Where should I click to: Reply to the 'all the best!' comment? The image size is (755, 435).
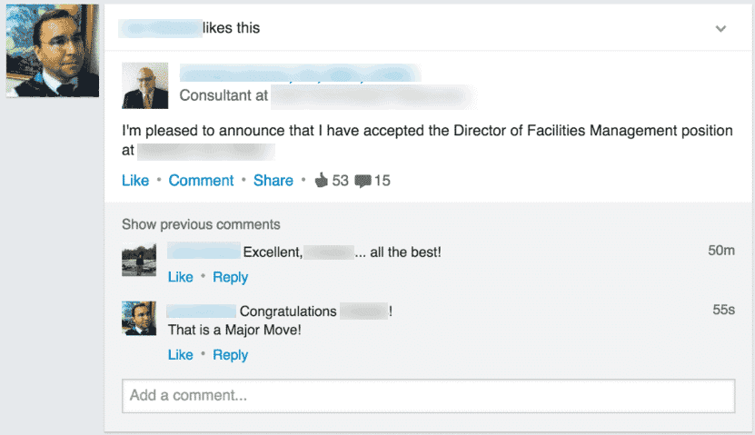point(230,277)
